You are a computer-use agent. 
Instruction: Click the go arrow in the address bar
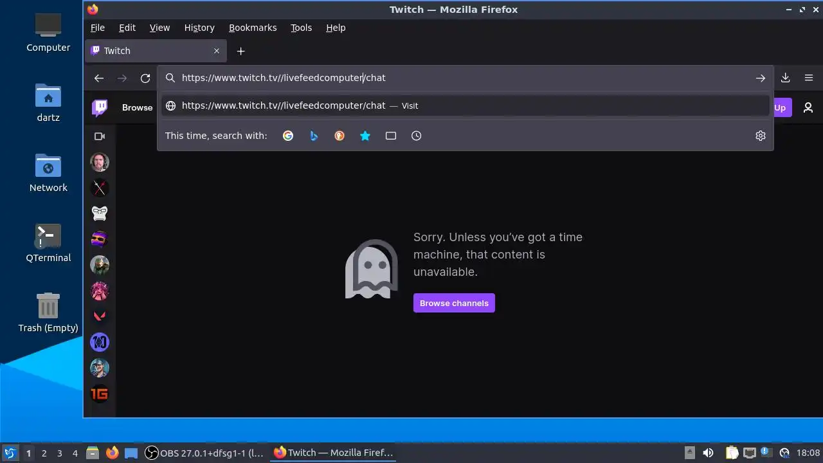[x=761, y=78]
